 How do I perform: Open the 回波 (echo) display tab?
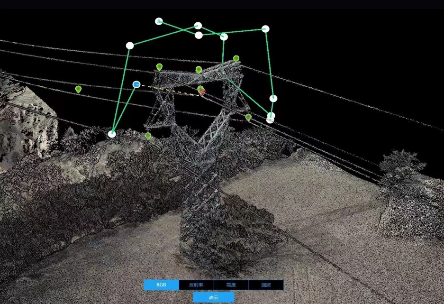click(266, 285)
